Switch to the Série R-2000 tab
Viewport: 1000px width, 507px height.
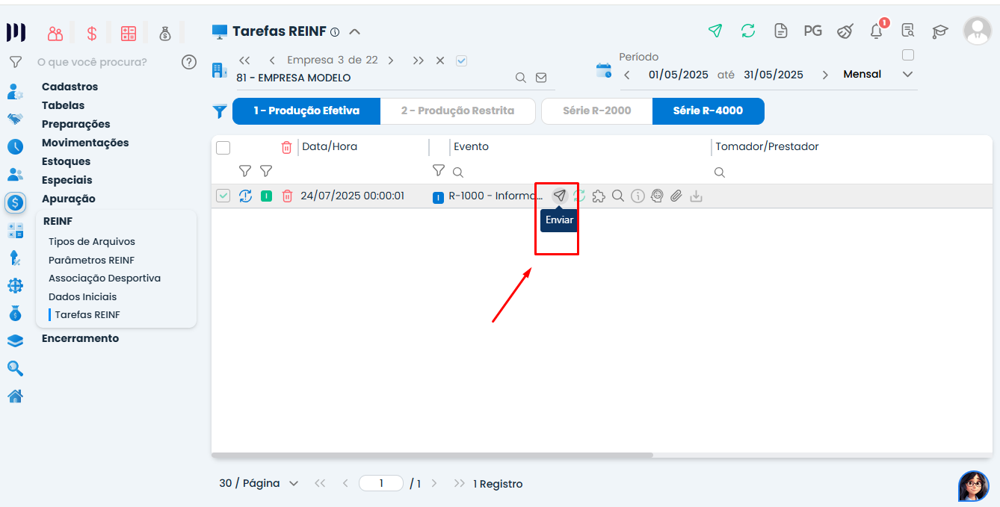596,111
